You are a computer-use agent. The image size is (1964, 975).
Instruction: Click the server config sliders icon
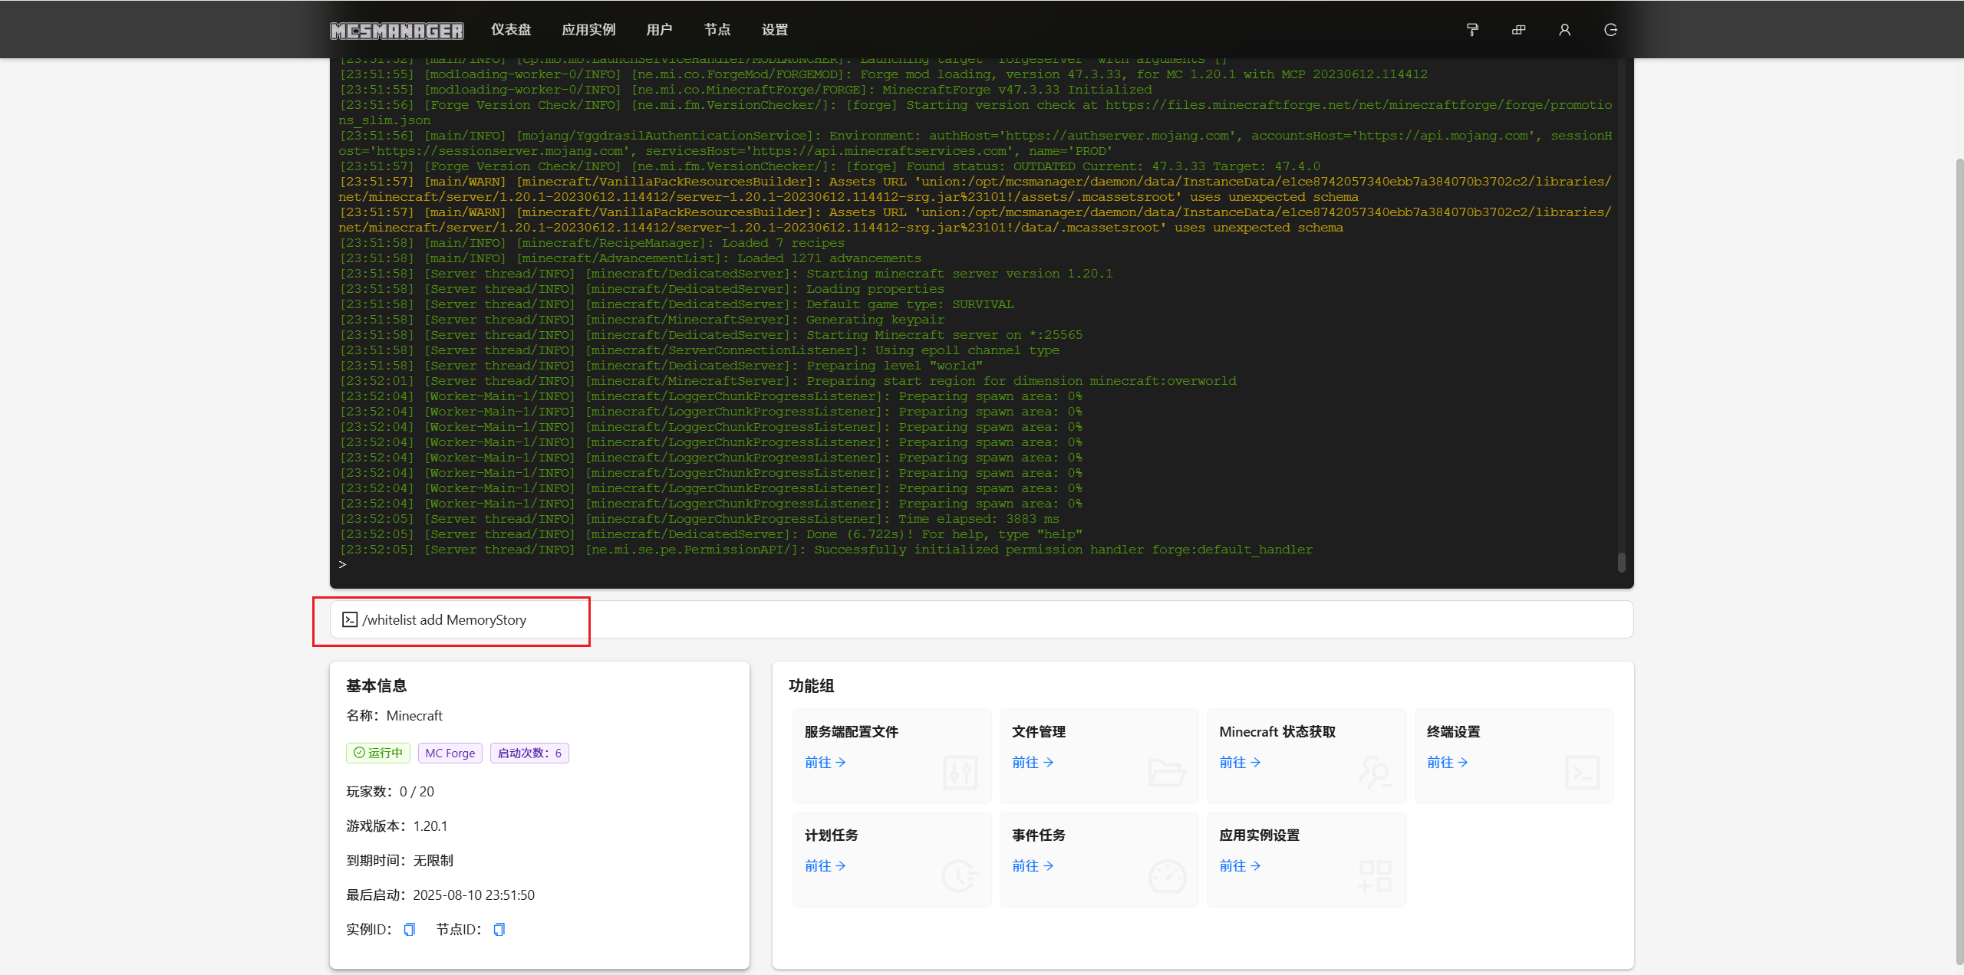960,772
